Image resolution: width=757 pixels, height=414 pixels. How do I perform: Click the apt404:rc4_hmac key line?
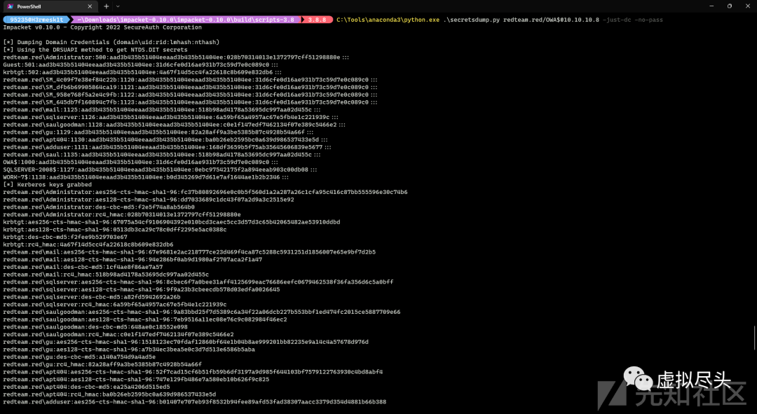click(109, 394)
